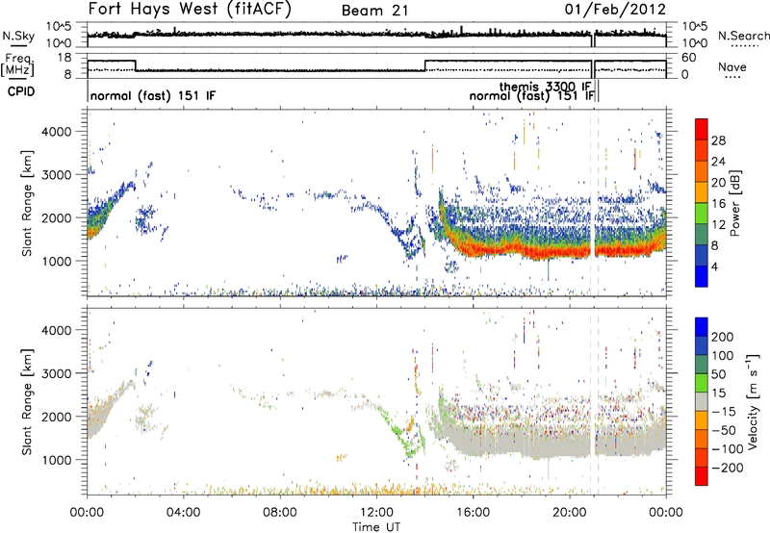Viewport: 770px width, 533px height.
Task: Pick the red bottom segment of the Velocity colorbar
Action: (702, 476)
